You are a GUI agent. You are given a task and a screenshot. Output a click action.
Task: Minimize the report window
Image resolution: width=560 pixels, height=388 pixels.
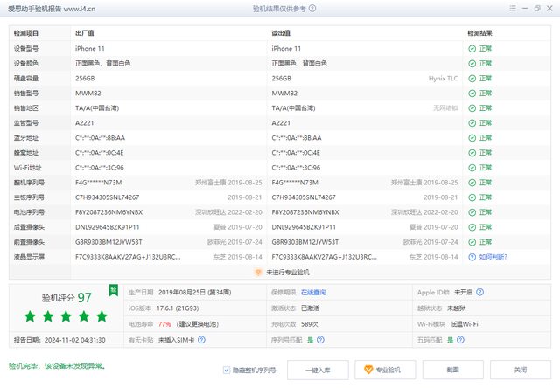(x=521, y=8)
